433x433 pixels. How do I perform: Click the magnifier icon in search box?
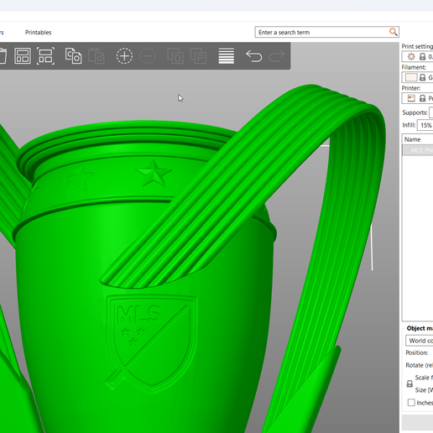tap(393, 32)
